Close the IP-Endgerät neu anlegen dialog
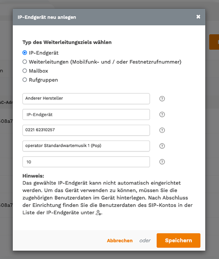The height and width of the screenshot is (259, 219). coord(198,17)
